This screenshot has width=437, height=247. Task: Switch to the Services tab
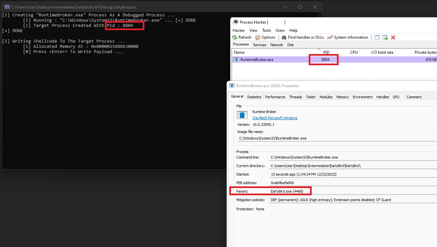click(x=260, y=45)
